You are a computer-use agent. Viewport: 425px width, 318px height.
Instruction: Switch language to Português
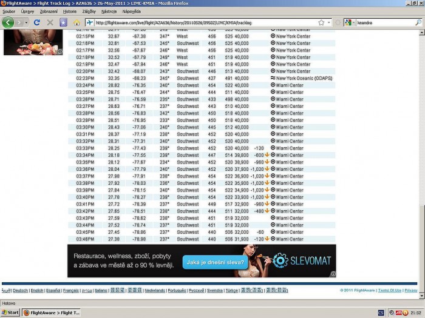click(x=177, y=290)
